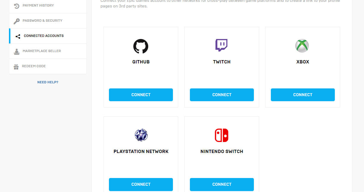The image size is (364, 192).
Task: Click the red Nintendo Switch icon
Action: point(221,135)
